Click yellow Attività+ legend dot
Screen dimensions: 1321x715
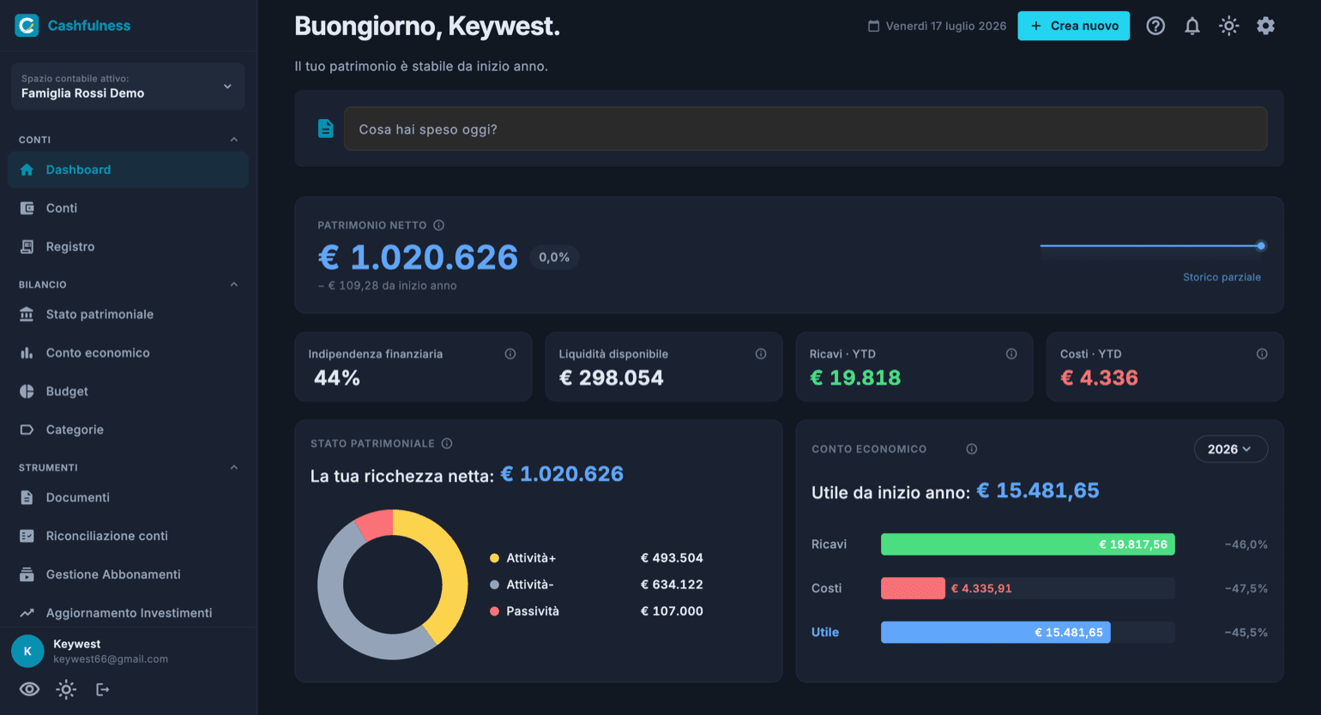coord(494,558)
